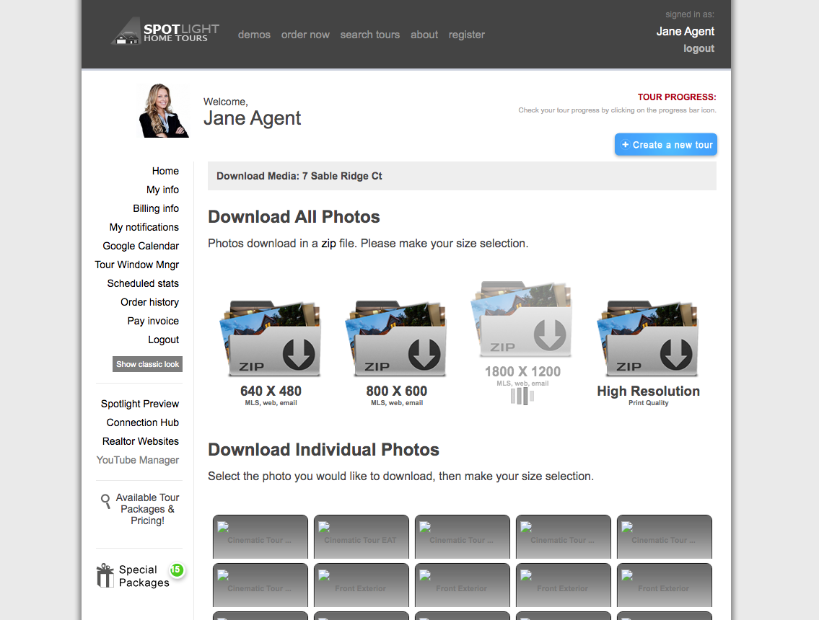The height and width of the screenshot is (620, 819).
Task: Click the Download All Photos heading
Action: pyautogui.click(x=294, y=217)
